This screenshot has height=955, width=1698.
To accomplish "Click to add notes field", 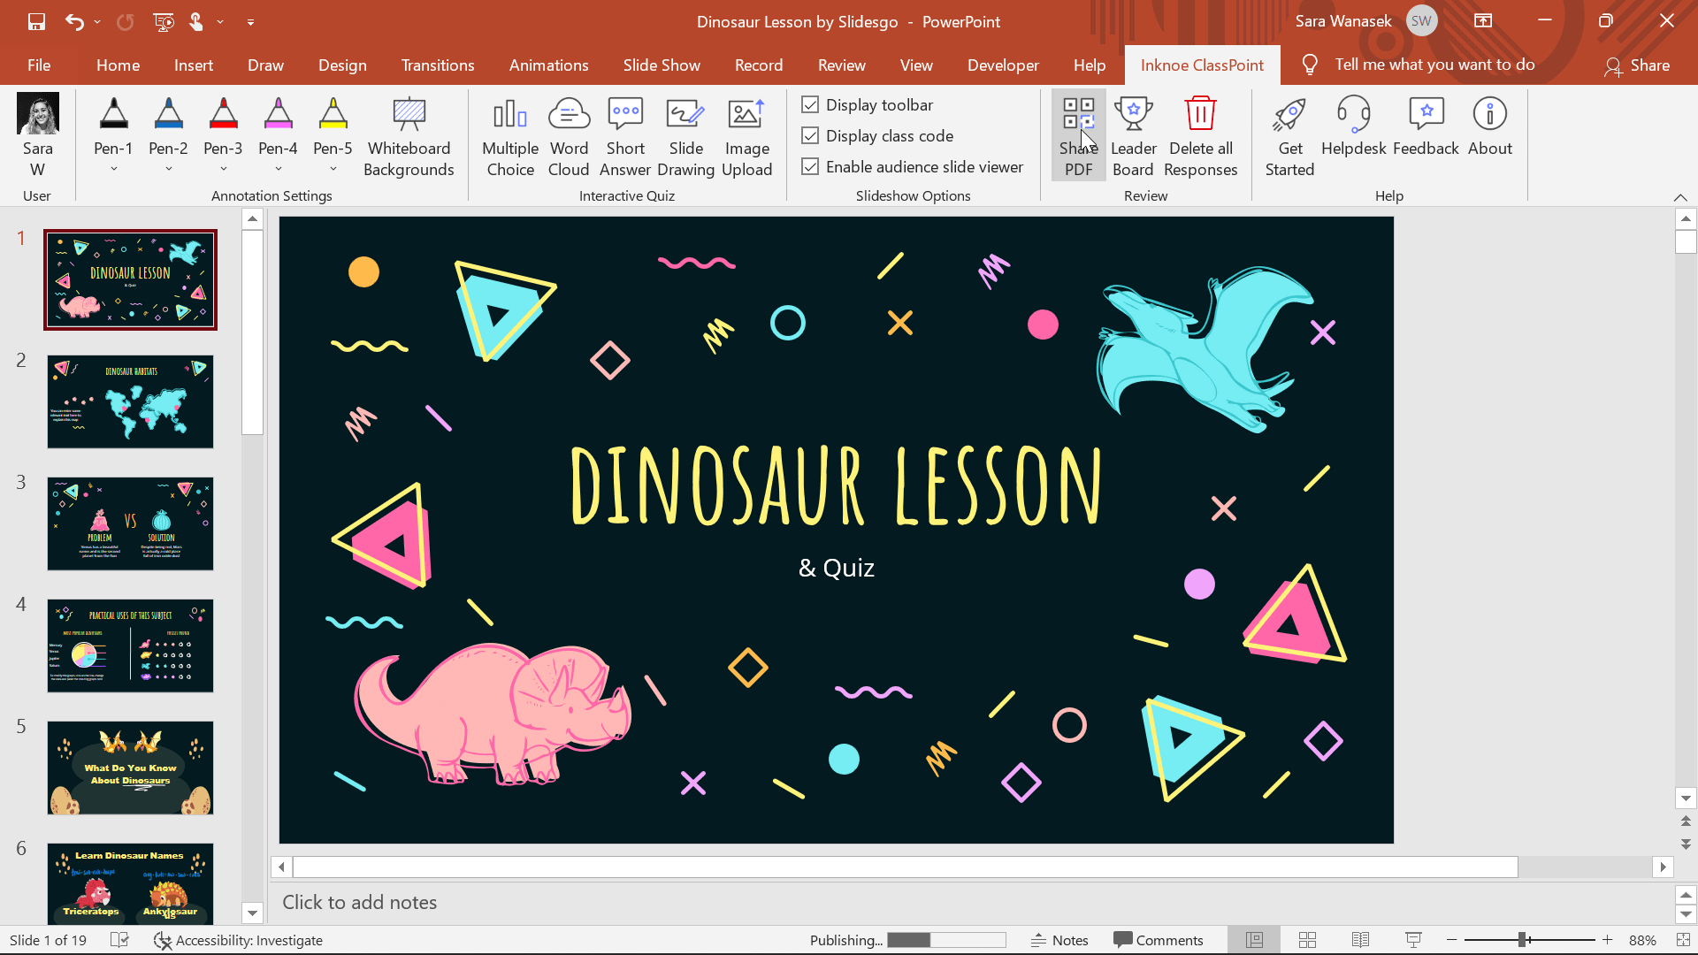I will tap(973, 902).
